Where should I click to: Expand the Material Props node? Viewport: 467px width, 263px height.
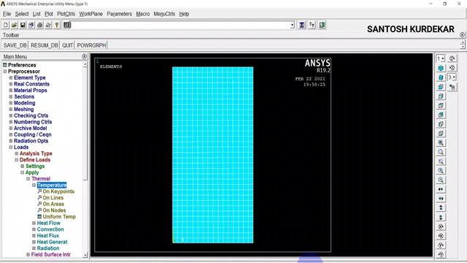coord(11,91)
